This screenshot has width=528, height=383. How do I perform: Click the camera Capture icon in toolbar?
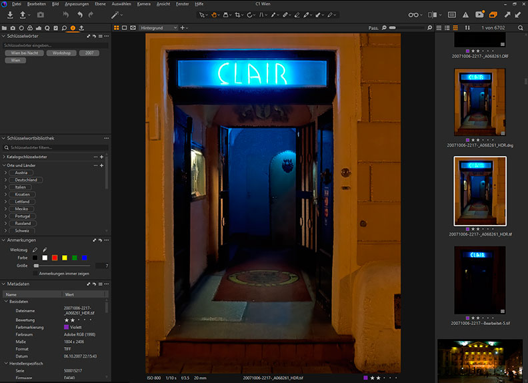(x=41, y=15)
